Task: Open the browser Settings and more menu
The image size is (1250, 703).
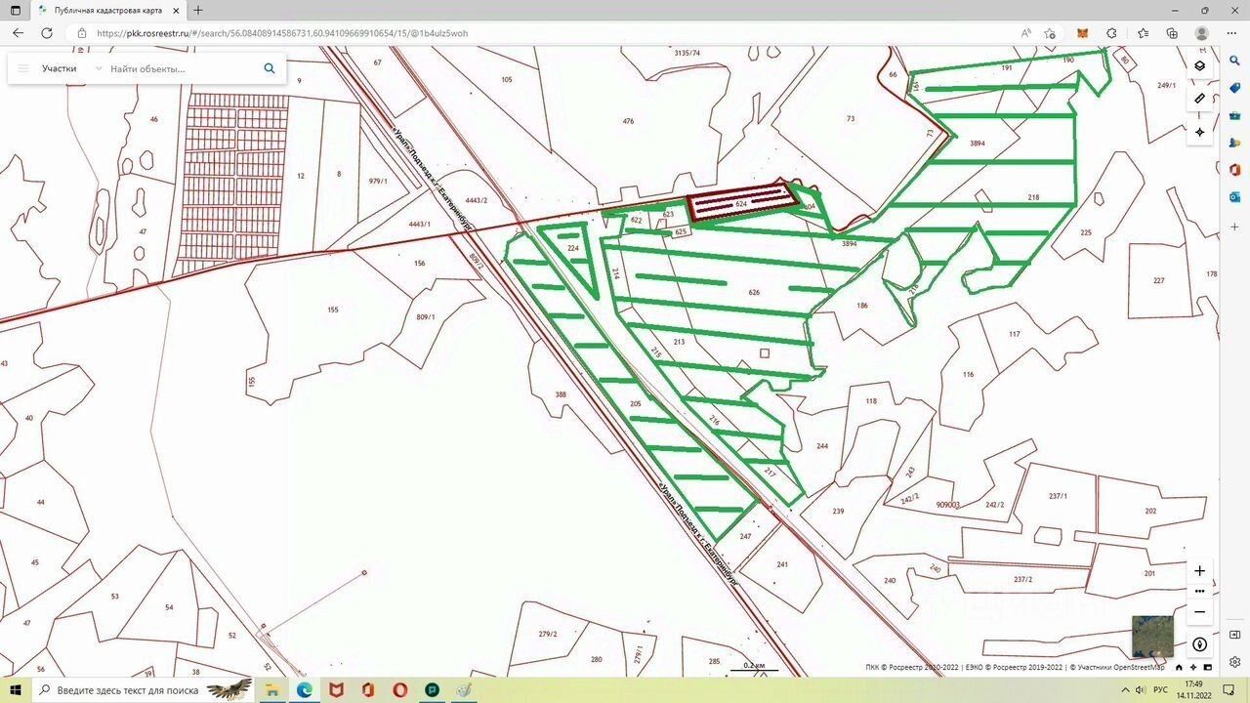Action: click(x=1231, y=33)
